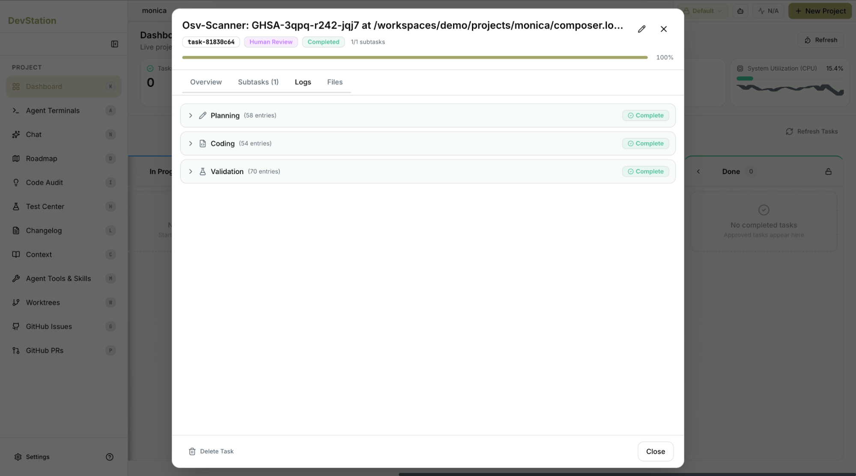Viewport: 856px width, 476px height.
Task: Click the Completed status badge
Action: [x=323, y=42]
